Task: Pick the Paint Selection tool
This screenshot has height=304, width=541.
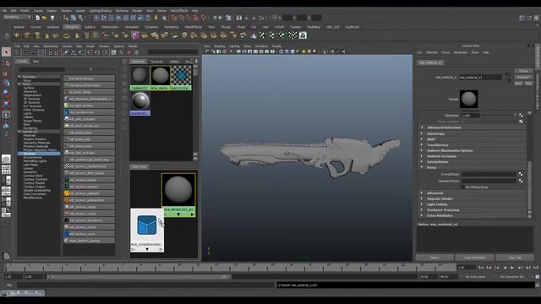Action: tap(6, 73)
